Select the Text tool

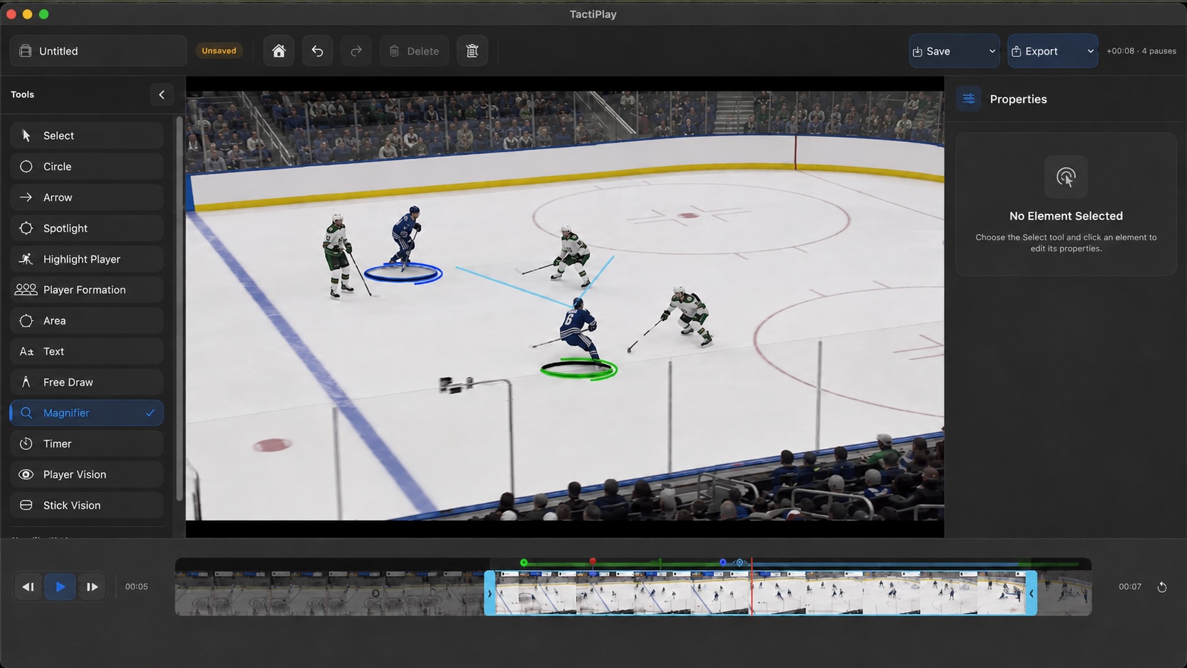[x=87, y=351]
